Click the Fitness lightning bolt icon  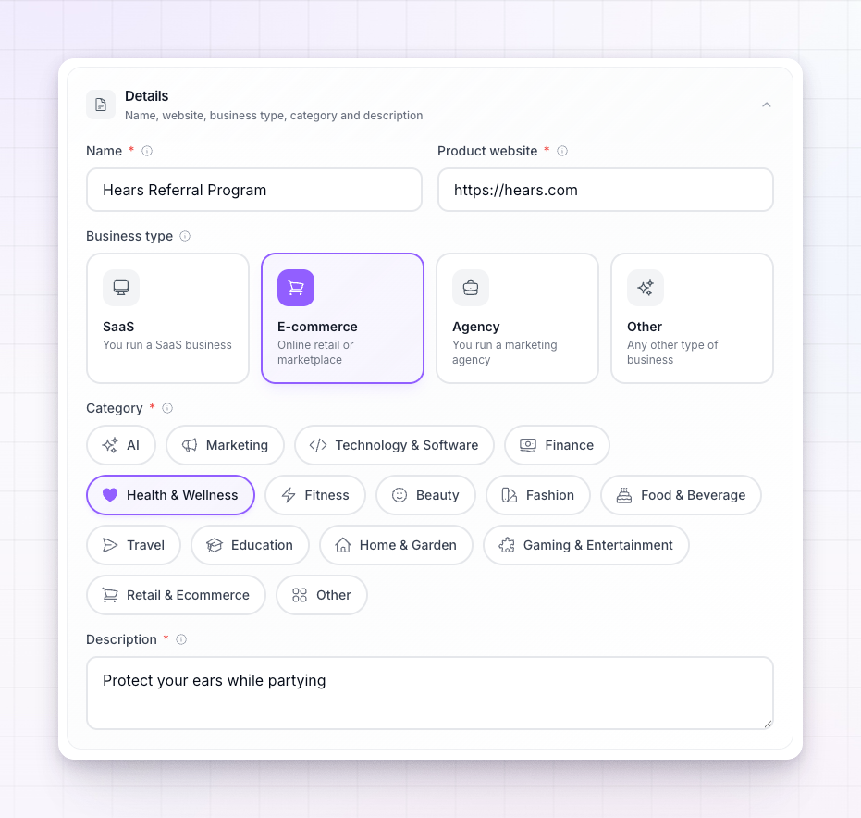289,495
